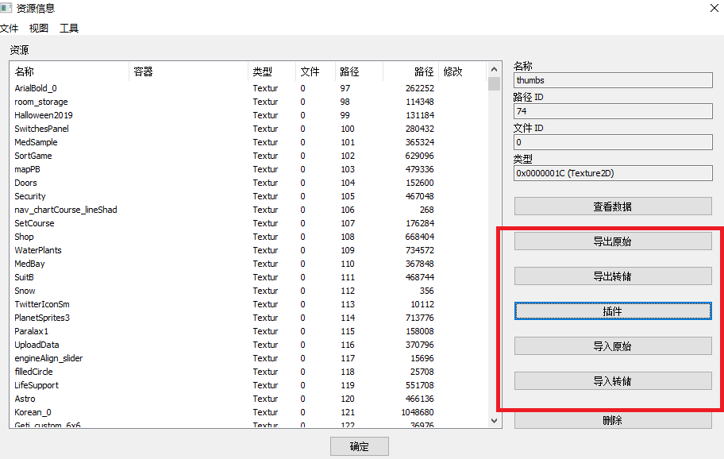Select the room_storage row
The image size is (724, 459).
click(x=248, y=102)
